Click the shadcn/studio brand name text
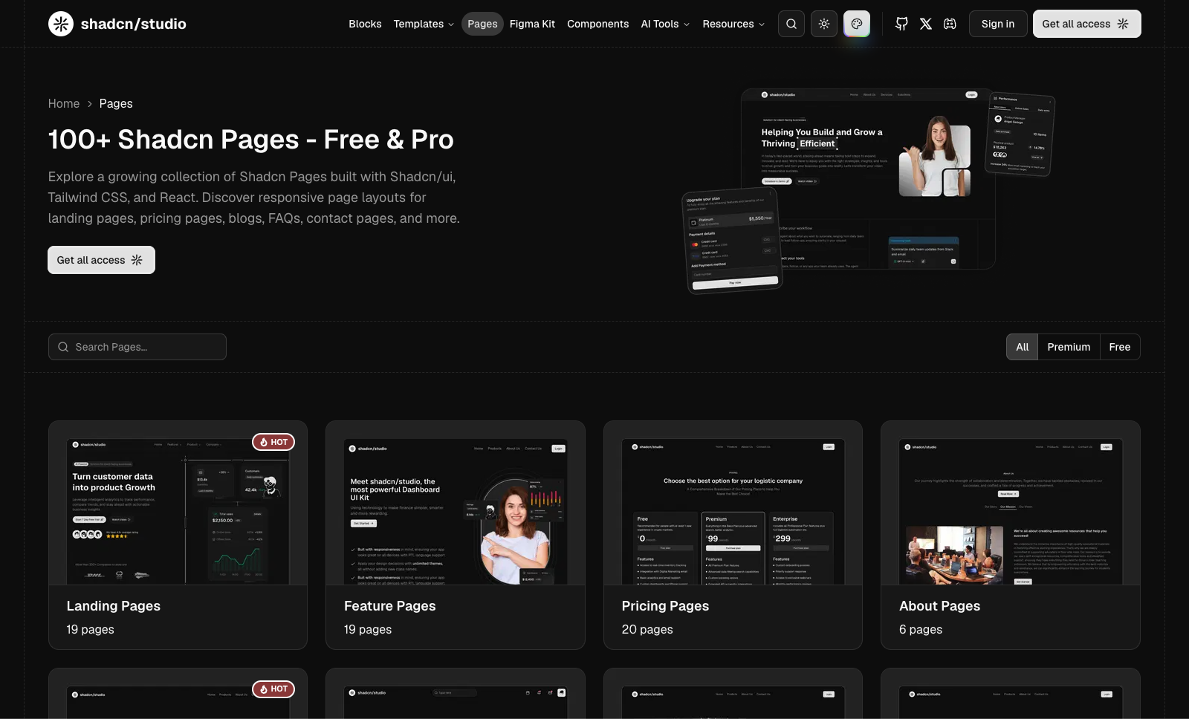1189x719 pixels. click(134, 24)
